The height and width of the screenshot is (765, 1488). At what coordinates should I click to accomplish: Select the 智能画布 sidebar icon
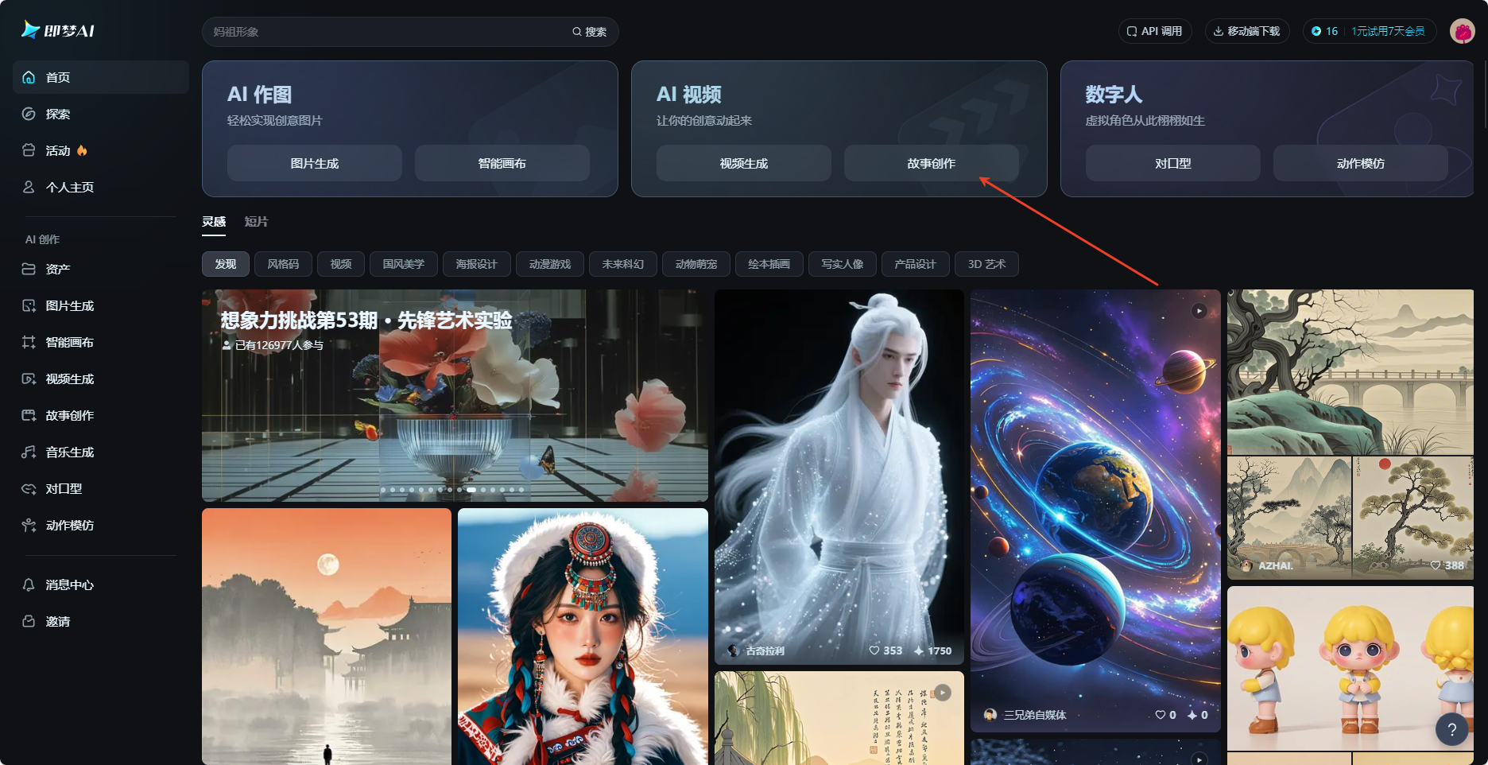coord(29,342)
